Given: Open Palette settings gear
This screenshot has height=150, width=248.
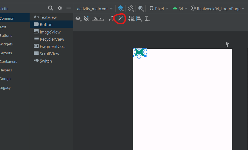Looking at the screenshot, I should click(x=60, y=8).
